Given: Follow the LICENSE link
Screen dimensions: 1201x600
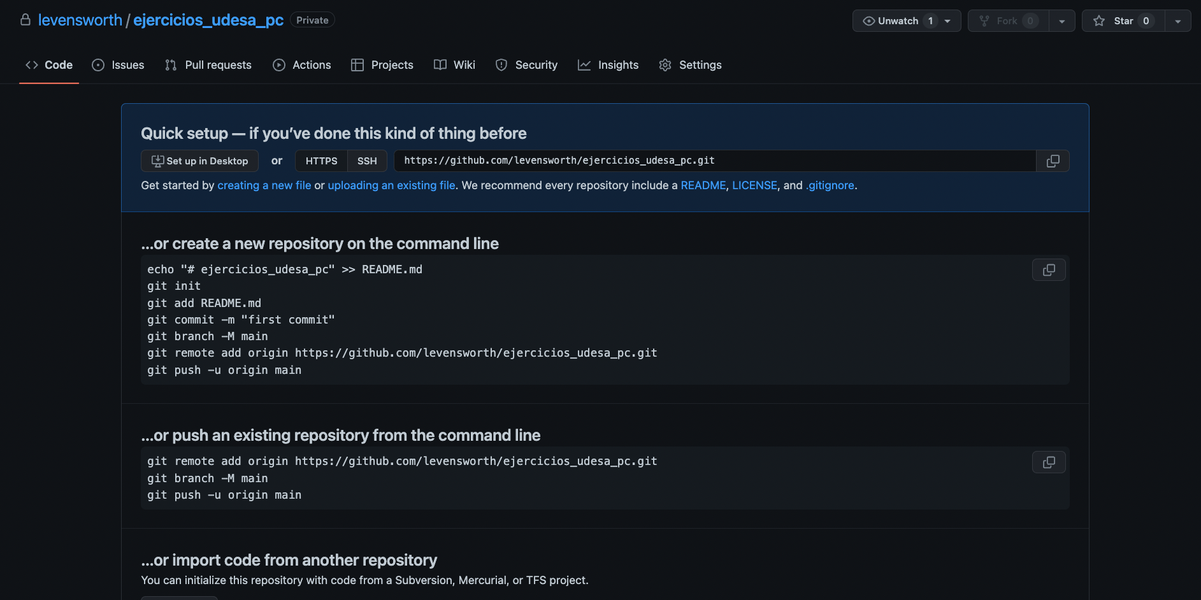Looking at the screenshot, I should (754, 185).
